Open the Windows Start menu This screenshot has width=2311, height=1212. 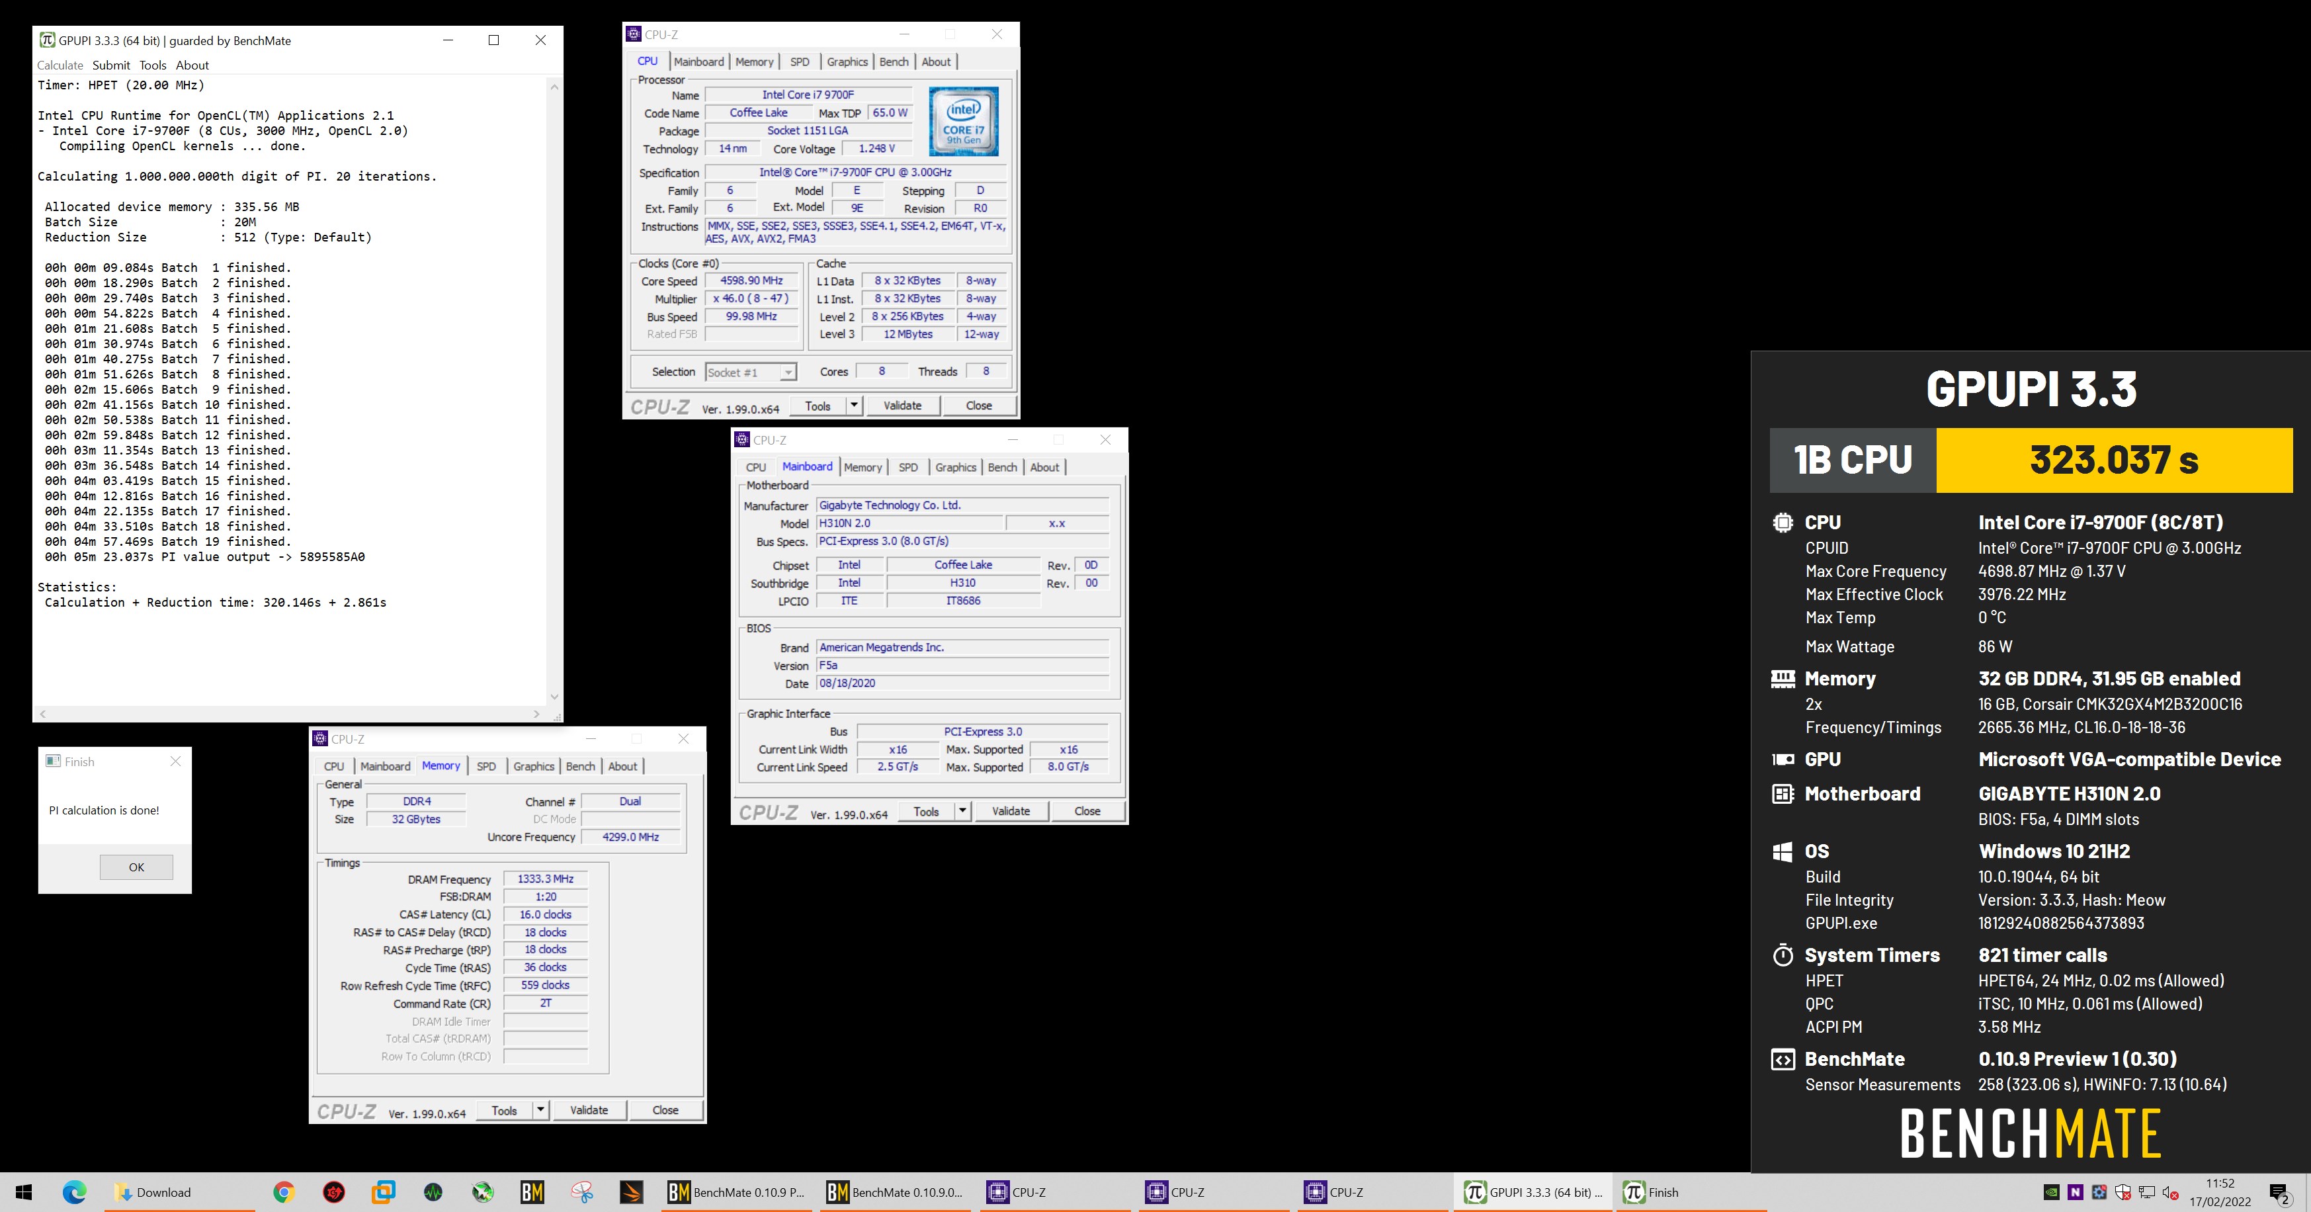pos(24,1192)
